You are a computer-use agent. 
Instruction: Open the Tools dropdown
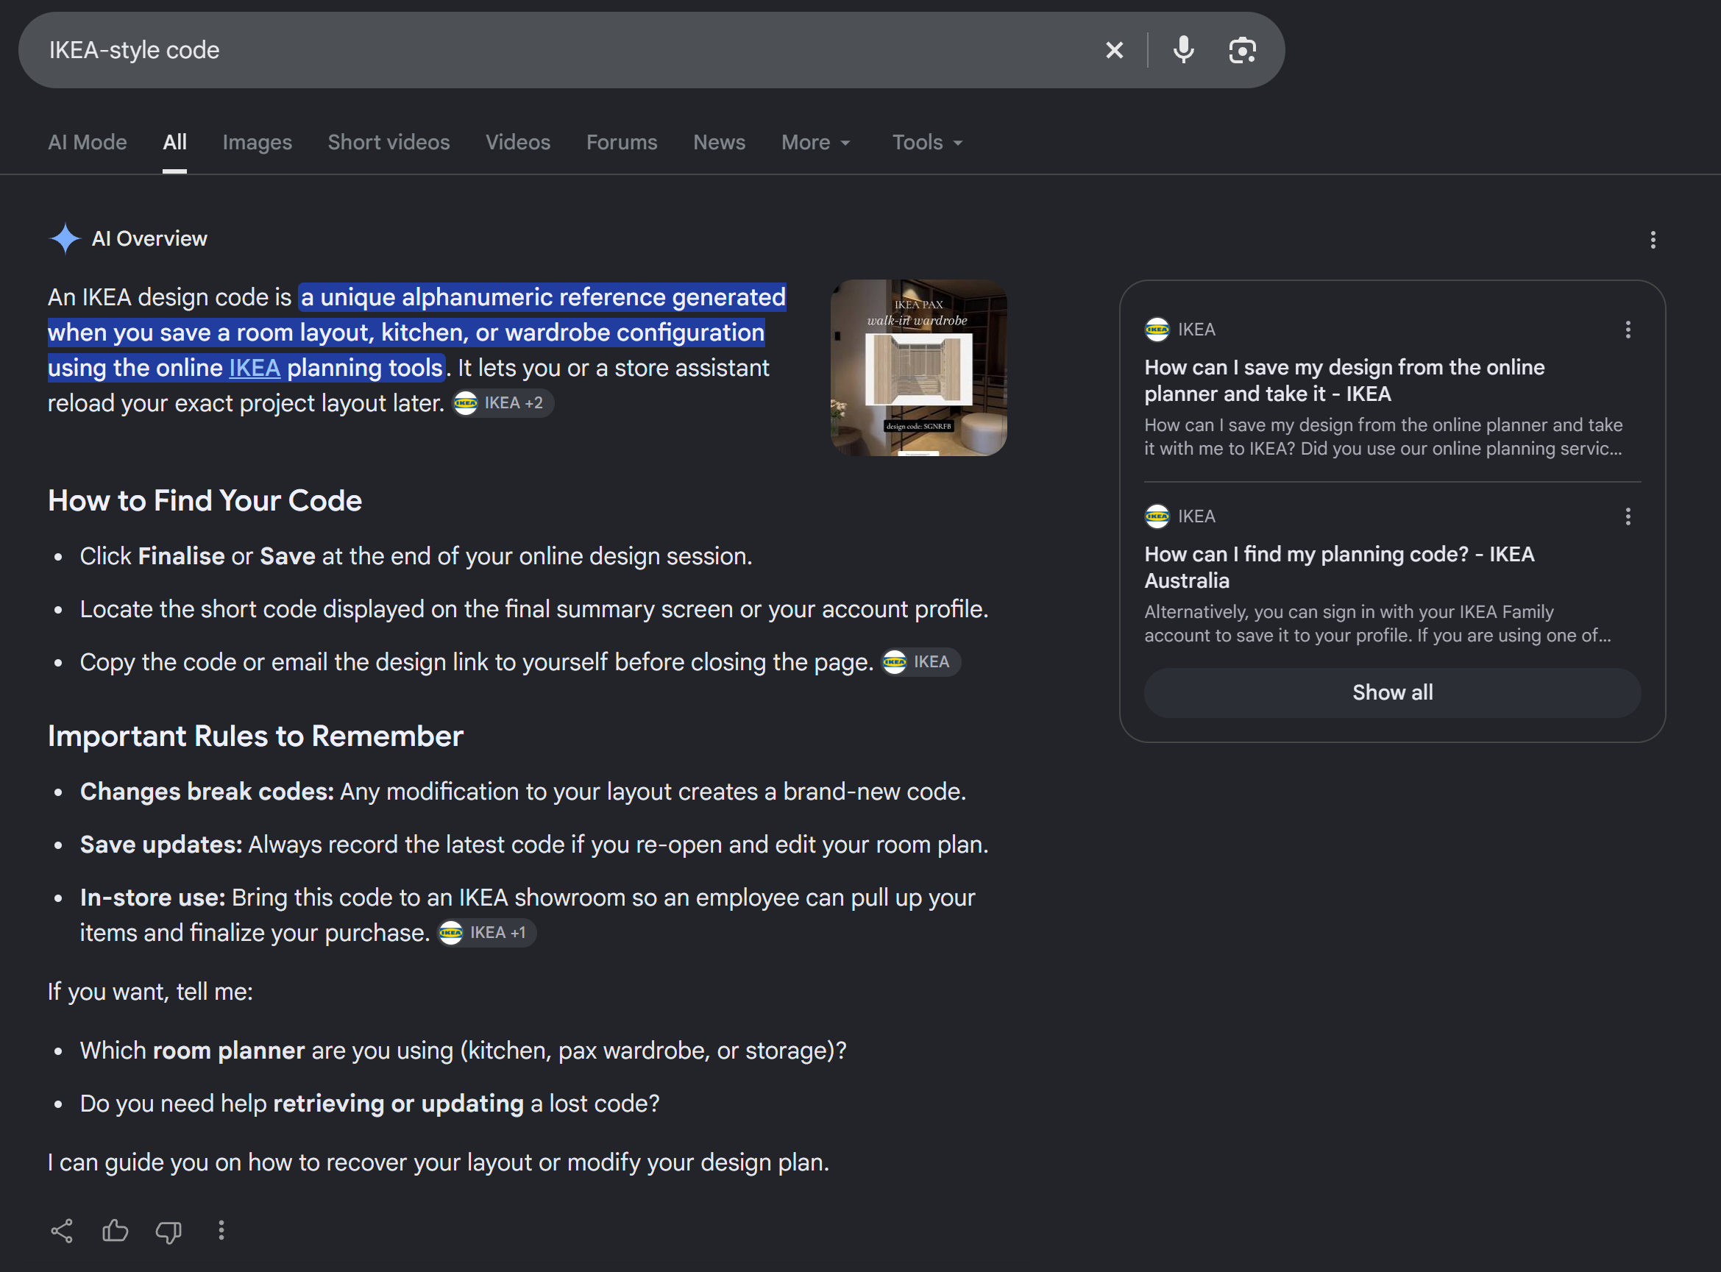[928, 143]
